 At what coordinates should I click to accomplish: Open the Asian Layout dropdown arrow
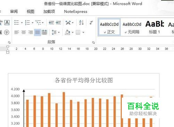pyautogui.click(x=73, y=22)
